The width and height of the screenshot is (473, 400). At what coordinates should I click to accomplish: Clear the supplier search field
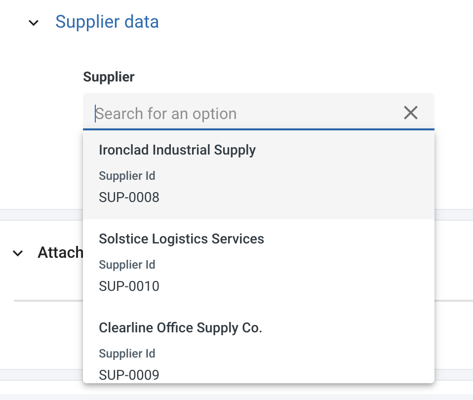(411, 113)
